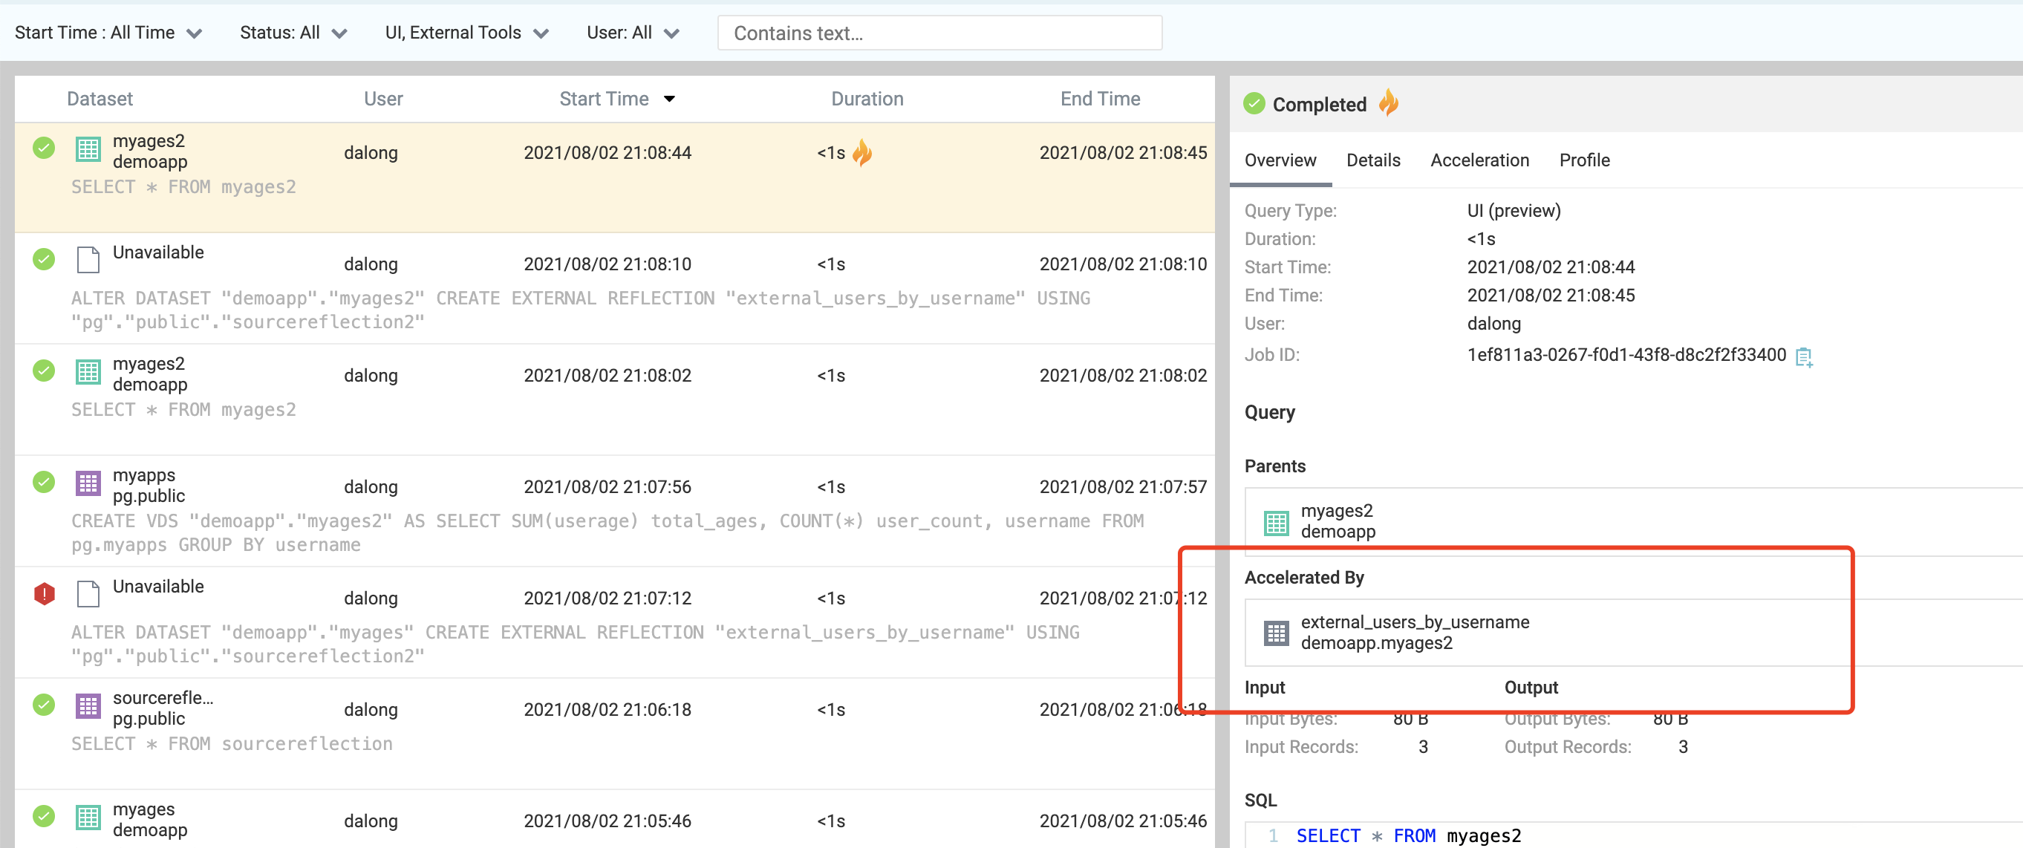
Task: Click the Job ID value 1ef811a3-0267-f0d1-43f8-d8c2f2f33400
Action: [x=1626, y=355]
